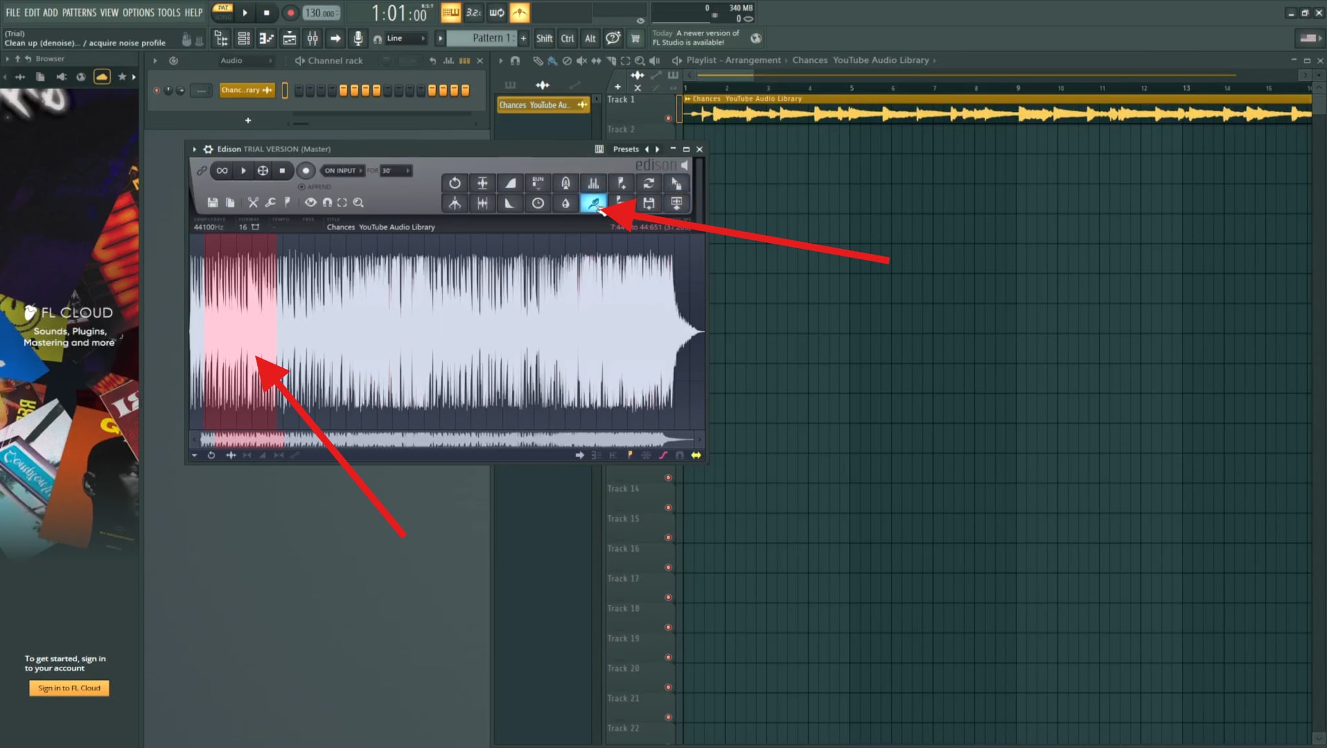1327x748 pixels.
Task: Select the scissors cut tool in Edison
Action: tap(253, 202)
